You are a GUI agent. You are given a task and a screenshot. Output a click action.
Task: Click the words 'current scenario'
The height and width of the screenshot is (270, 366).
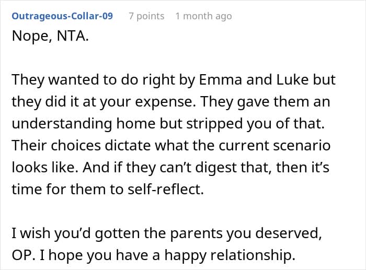pos(274,145)
